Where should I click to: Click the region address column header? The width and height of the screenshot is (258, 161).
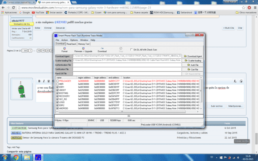85,78
